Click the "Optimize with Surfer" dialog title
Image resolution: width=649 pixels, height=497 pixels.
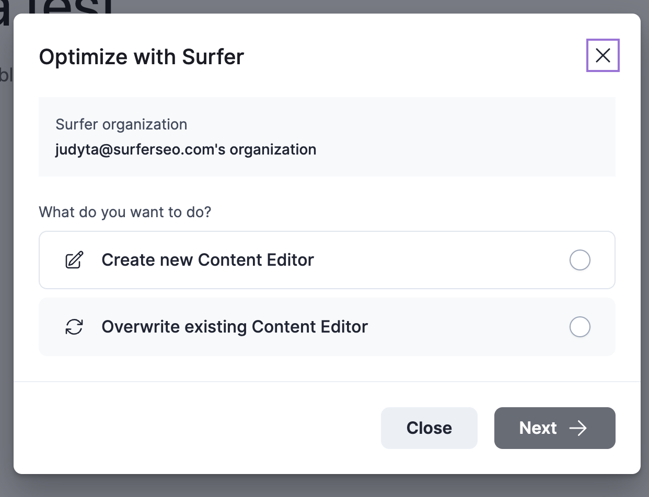(x=142, y=57)
